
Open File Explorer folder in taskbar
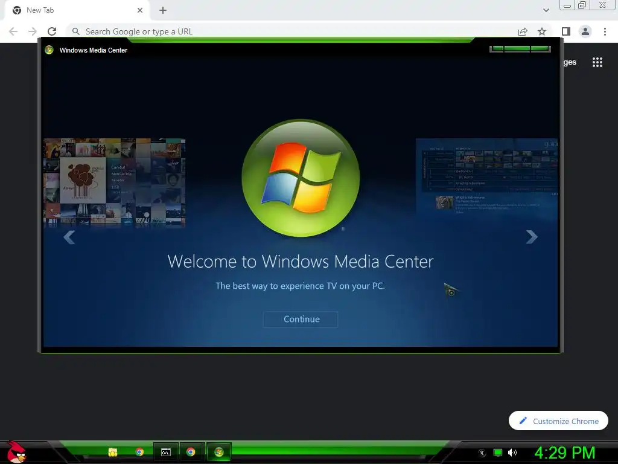pyautogui.click(x=113, y=452)
